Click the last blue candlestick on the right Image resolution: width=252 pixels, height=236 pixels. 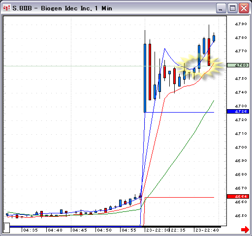point(214,38)
